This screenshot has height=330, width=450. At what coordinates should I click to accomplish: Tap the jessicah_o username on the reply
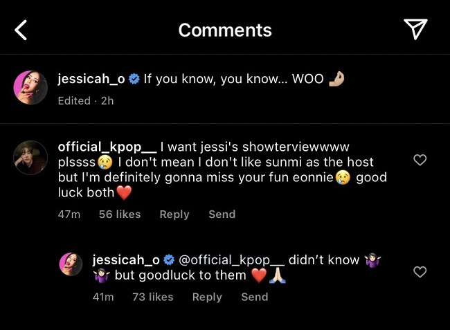point(126,259)
